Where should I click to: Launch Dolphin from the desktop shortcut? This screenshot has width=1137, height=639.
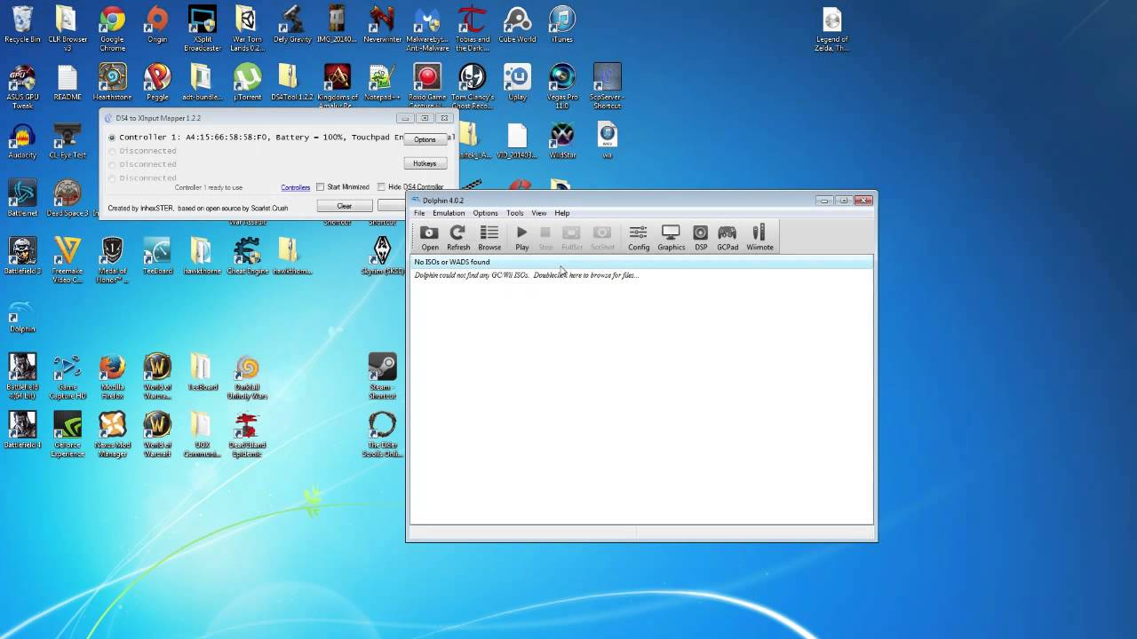[x=20, y=315]
